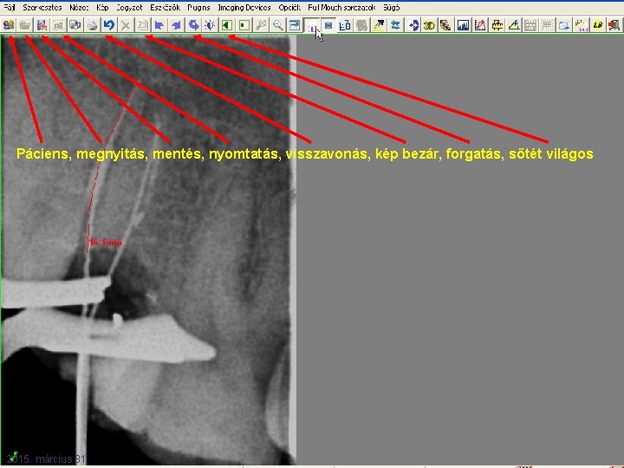The height and width of the screenshot is (468, 624).
Task: Click the red 16.1mm measurement label
Action: pos(106,242)
